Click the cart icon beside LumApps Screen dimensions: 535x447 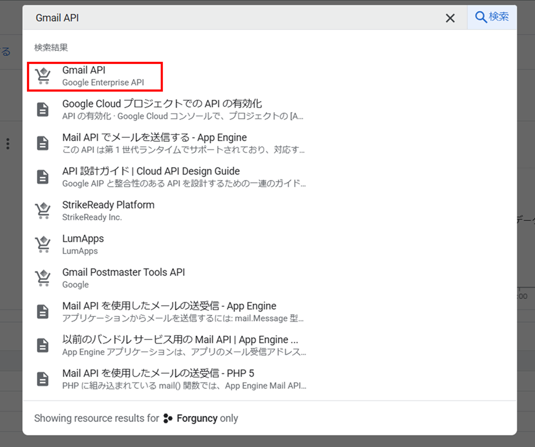pos(43,244)
